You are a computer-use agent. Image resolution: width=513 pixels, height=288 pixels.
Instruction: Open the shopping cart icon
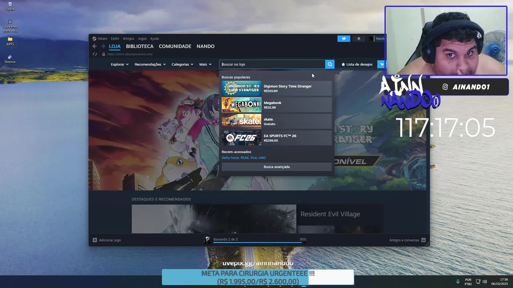tap(381, 64)
